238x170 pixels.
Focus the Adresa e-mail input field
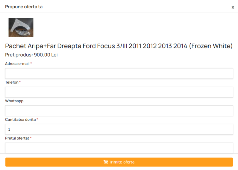coord(119,74)
